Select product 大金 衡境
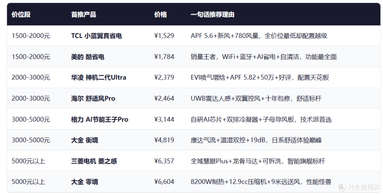 [x=84, y=140]
